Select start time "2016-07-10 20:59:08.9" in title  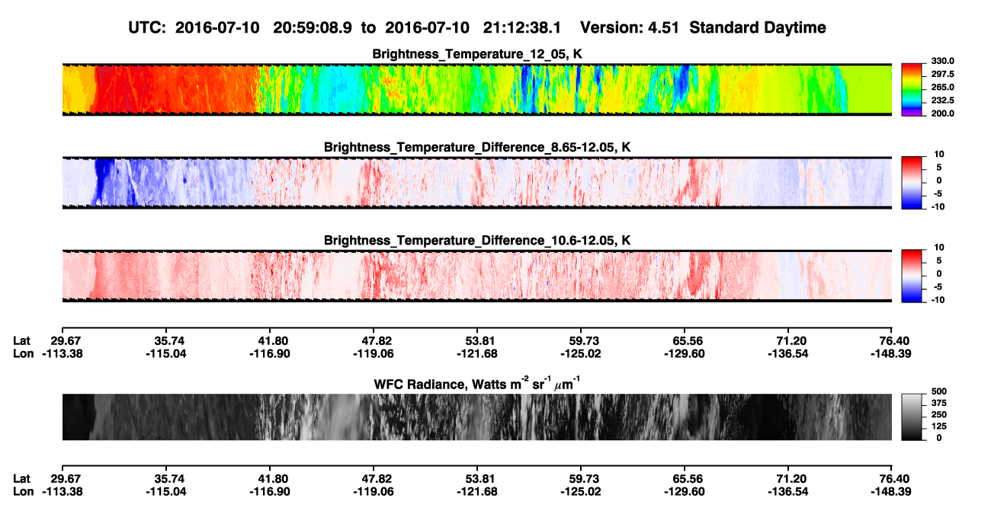265,27
